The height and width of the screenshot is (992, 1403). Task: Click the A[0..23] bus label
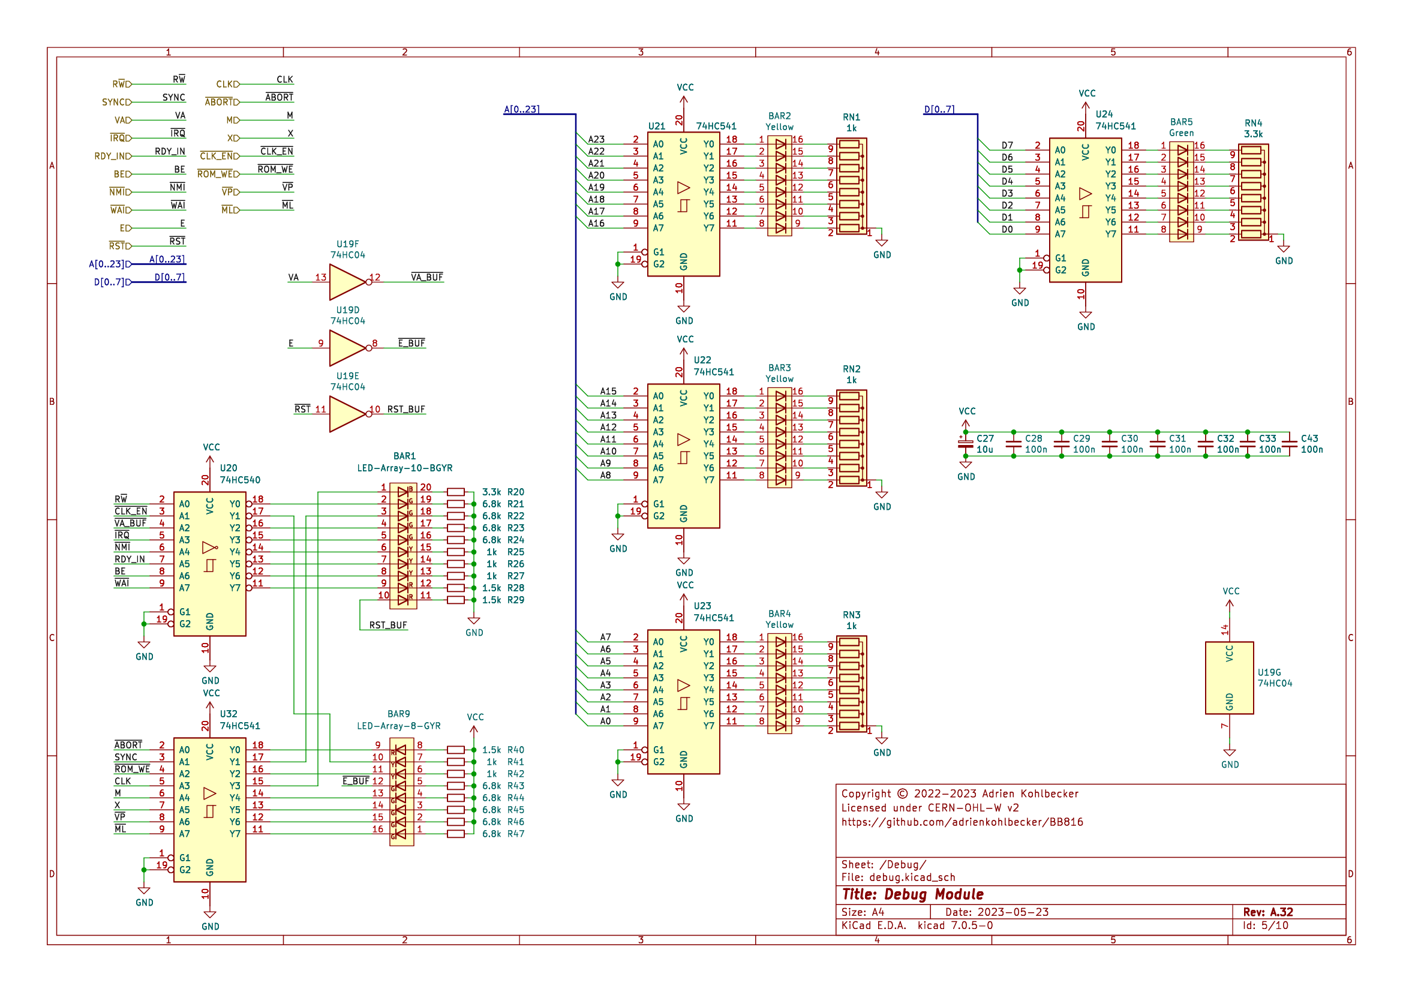(521, 109)
